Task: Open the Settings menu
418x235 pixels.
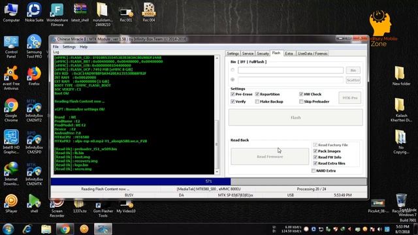Action: pos(69,46)
